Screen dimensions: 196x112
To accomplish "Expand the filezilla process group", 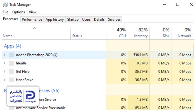I will tap(4, 63).
